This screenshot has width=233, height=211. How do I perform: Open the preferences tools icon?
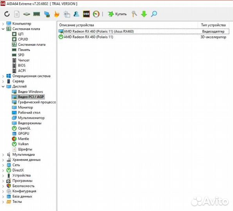tap(134, 14)
